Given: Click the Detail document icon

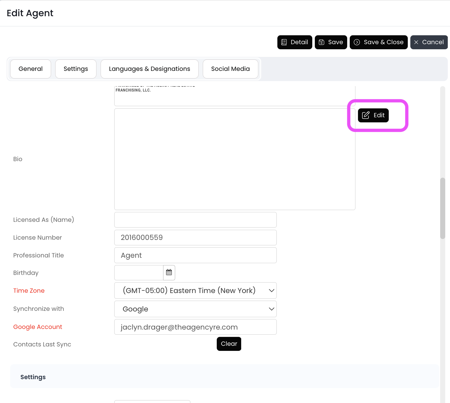Looking at the screenshot, I should coord(284,42).
